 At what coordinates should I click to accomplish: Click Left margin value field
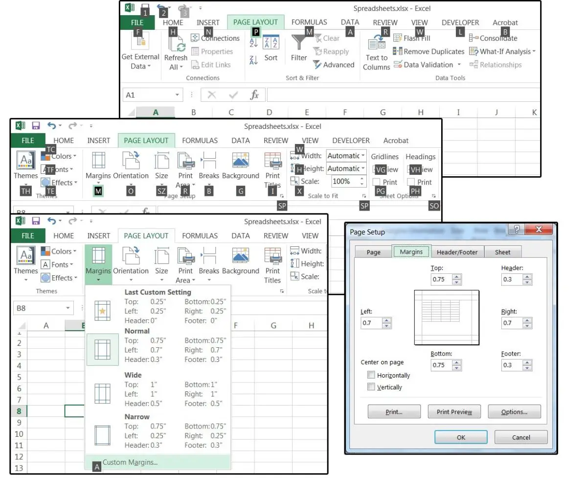click(371, 323)
